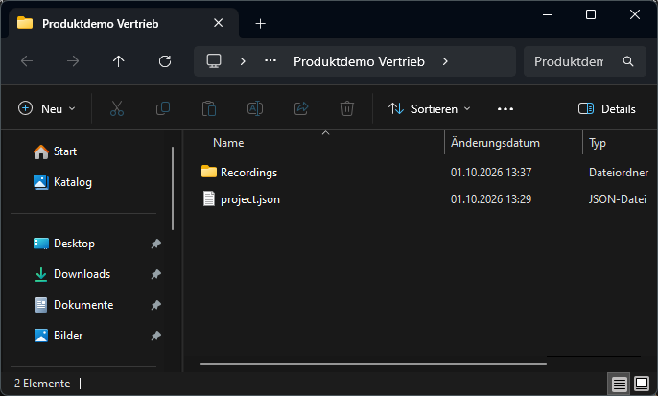Go back to the previous folder
The height and width of the screenshot is (396, 658).
pyautogui.click(x=27, y=61)
